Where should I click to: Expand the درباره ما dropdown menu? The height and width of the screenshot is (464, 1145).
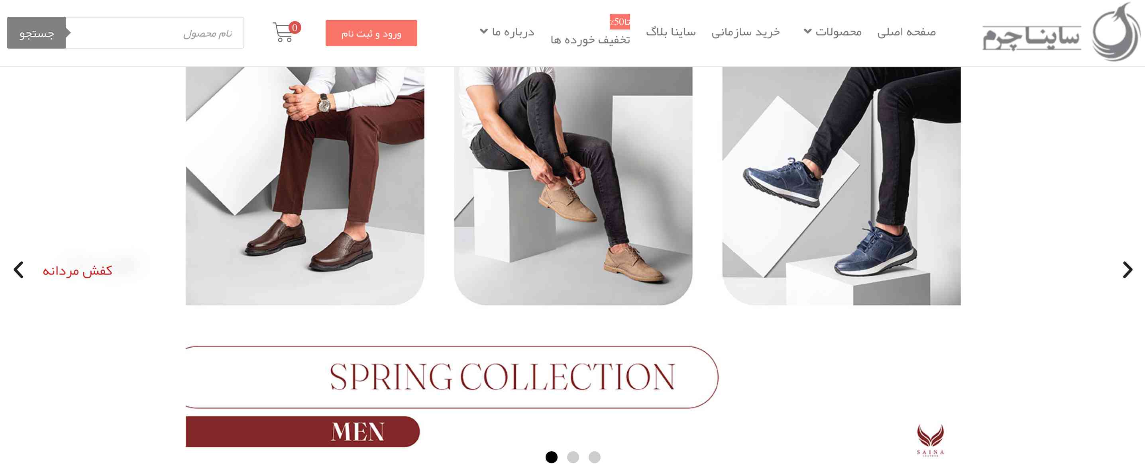[507, 32]
